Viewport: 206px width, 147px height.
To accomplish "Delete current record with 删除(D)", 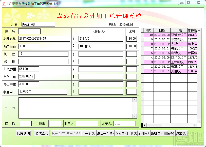I will [x=169, y=133].
